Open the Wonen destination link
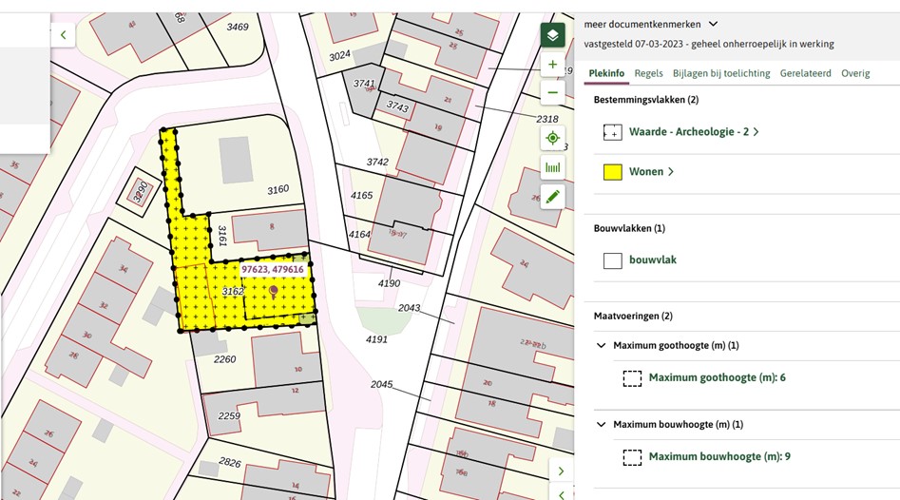This screenshot has height=500, width=900. (650, 172)
